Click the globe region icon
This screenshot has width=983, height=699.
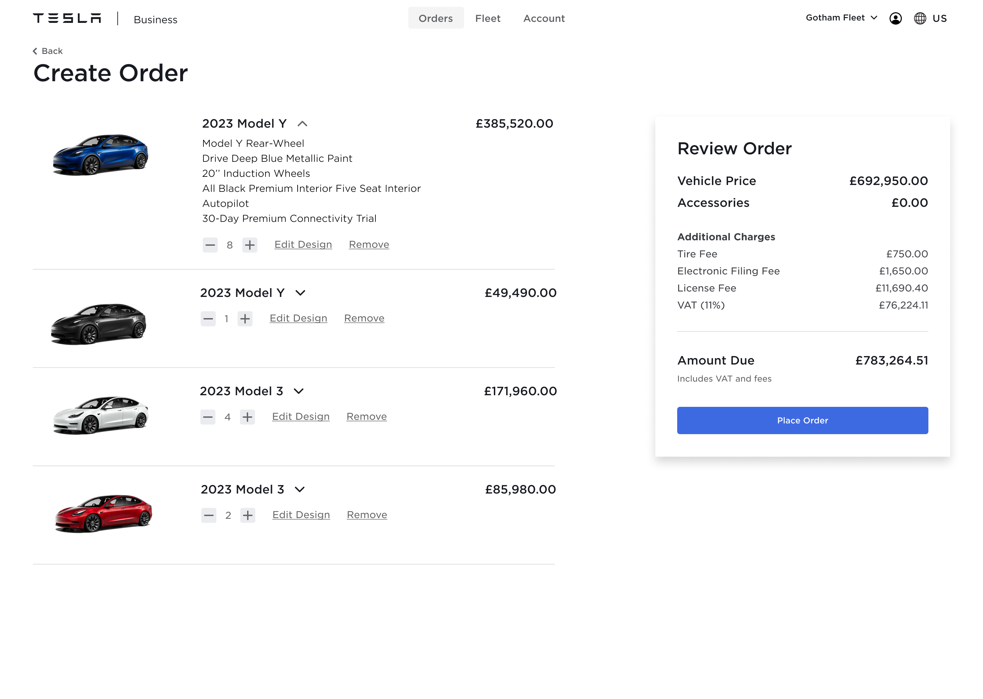[920, 18]
